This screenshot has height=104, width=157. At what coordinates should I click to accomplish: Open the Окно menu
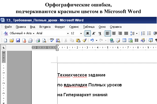click(x=102, y=27)
